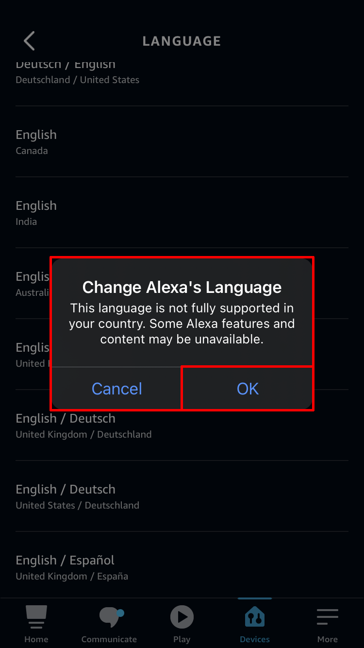The height and width of the screenshot is (648, 364).
Task: Tap the Communicate tab label
Action: 109,639
